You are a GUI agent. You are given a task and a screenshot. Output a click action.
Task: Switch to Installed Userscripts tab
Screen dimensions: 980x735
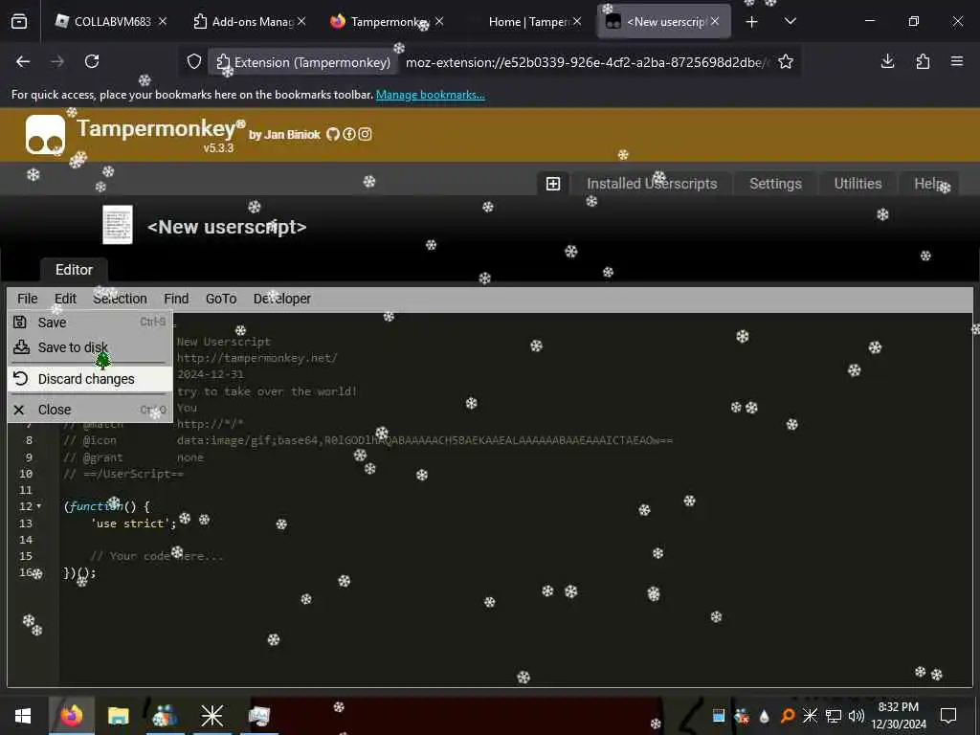652,184
